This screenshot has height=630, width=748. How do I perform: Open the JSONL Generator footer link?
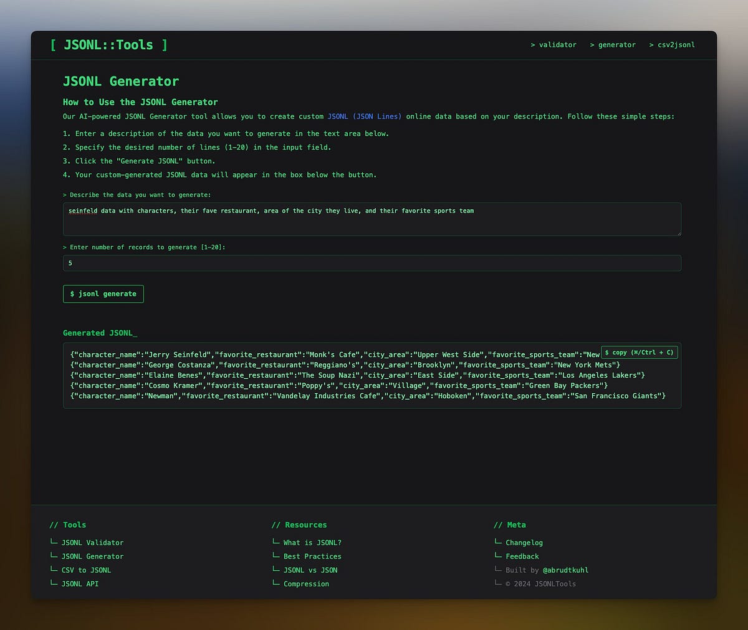point(92,556)
